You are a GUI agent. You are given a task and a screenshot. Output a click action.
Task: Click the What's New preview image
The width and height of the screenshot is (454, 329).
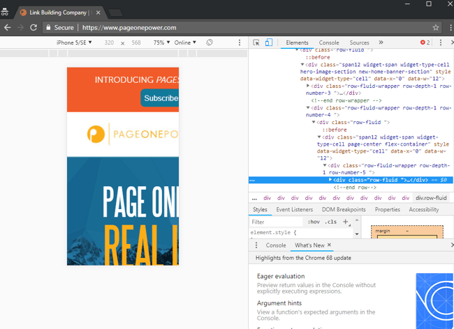[x=435, y=301]
